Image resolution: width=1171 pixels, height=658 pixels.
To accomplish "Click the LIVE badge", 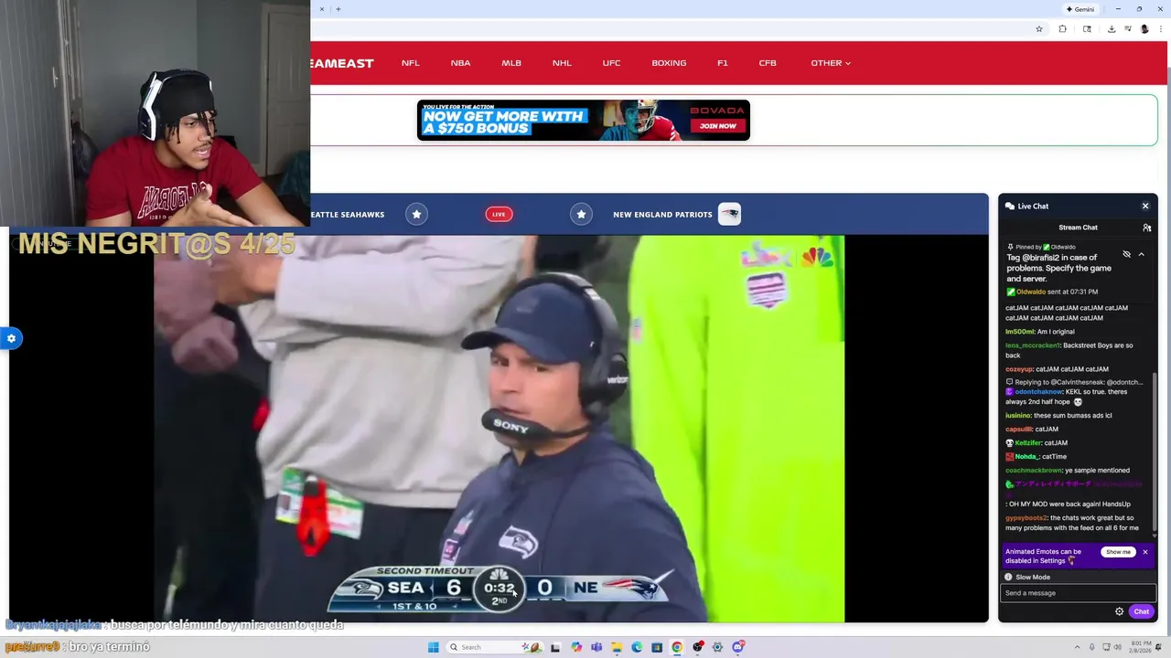I will pyautogui.click(x=499, y=214).
